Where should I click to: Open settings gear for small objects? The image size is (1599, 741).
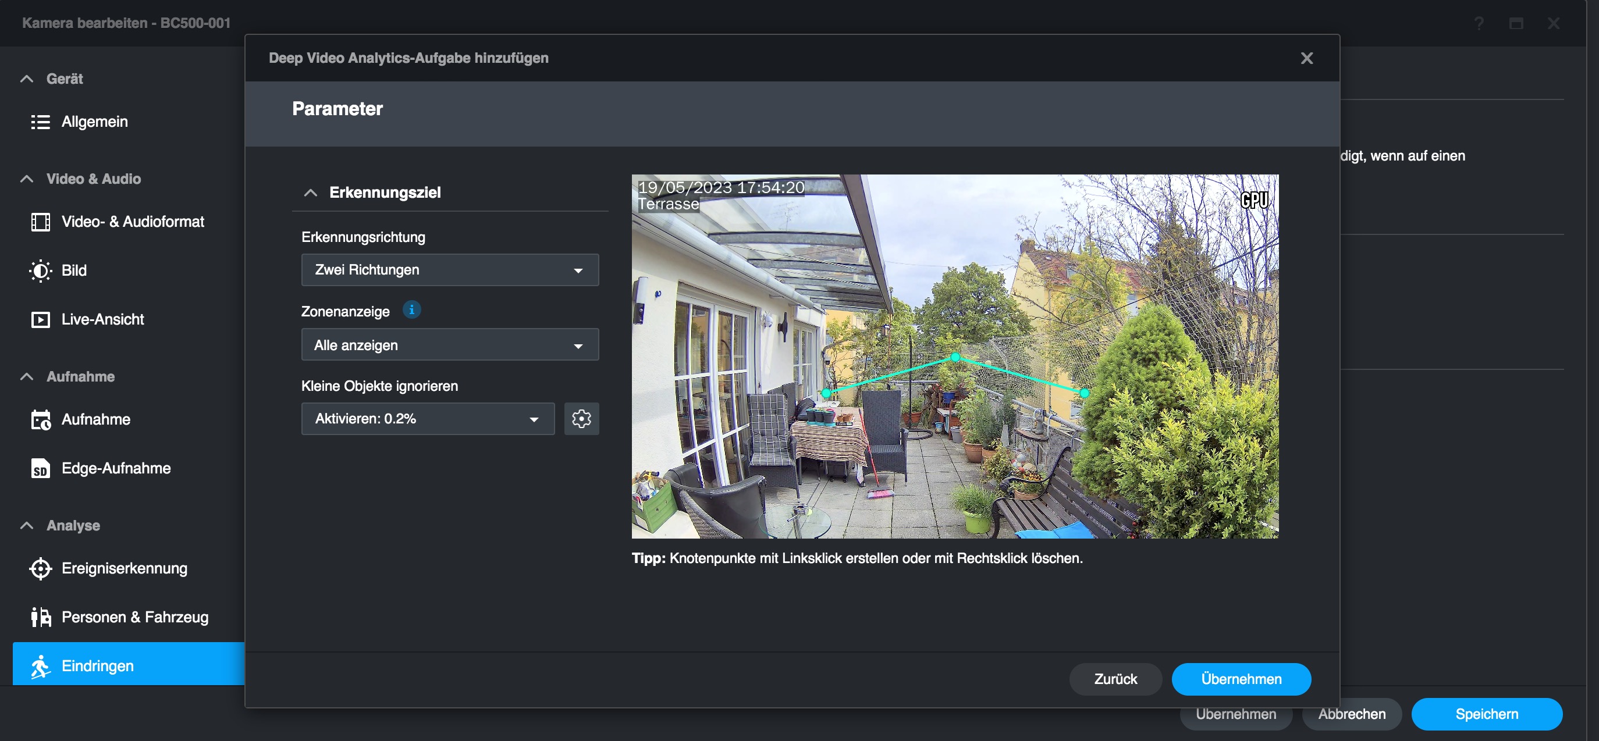point(581,419)
